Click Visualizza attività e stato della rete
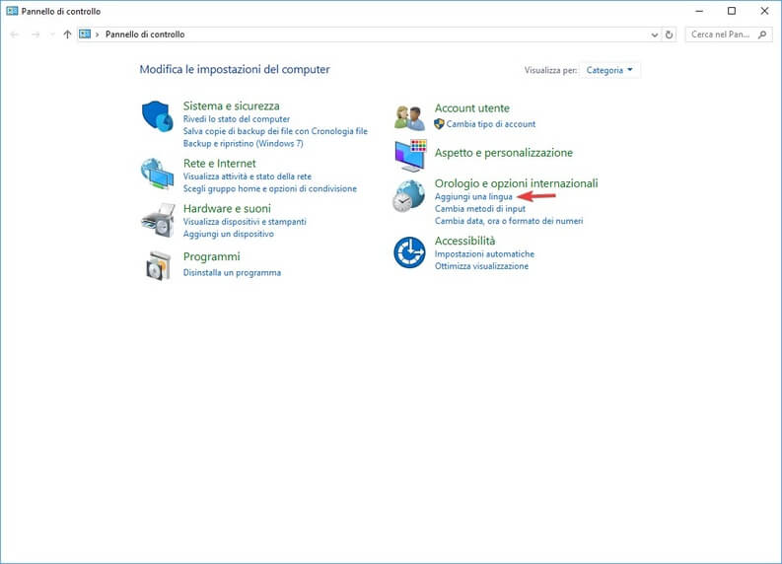 (x=248, y=176)
